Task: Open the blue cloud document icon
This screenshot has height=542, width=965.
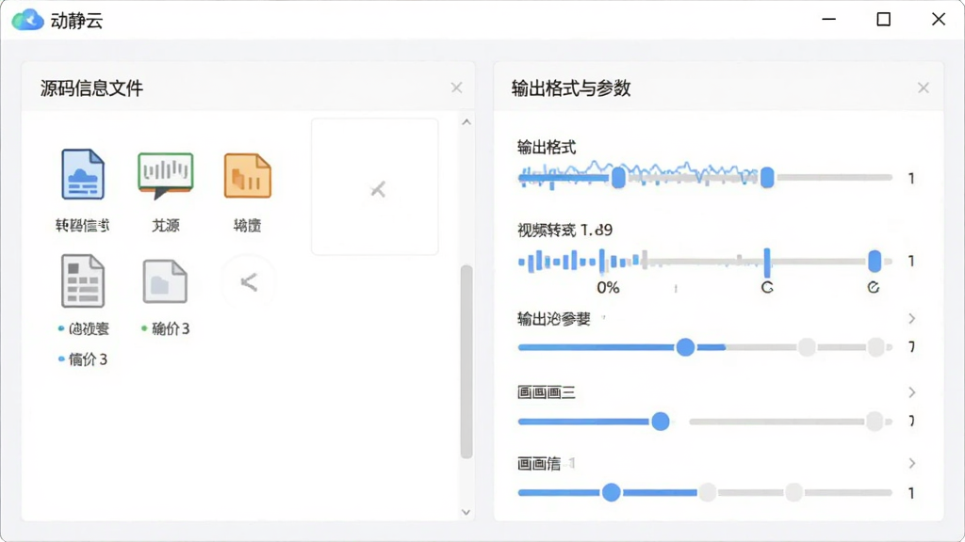Action: coord(83,174)
